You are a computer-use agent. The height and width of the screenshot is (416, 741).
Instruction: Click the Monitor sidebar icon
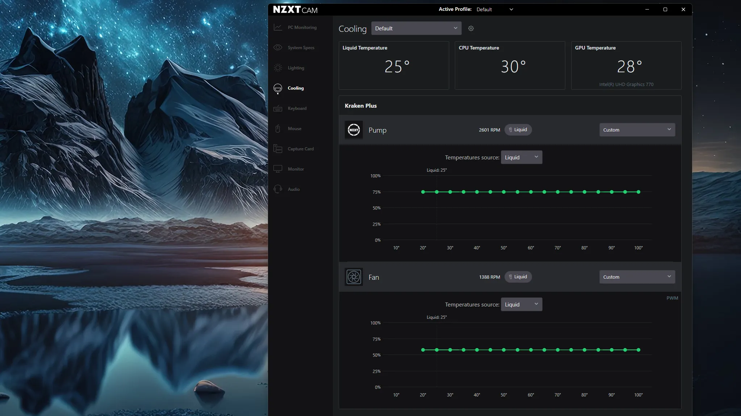tap(278, 169)
